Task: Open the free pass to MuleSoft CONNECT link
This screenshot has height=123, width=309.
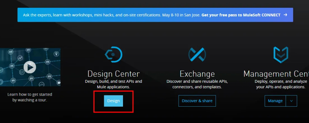Action: pos(241,15)
